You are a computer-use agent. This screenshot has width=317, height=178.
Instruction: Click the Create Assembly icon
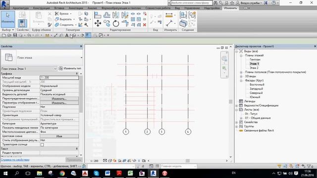(x=183, y=15)
